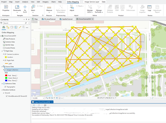Switch to the RS_AerialTutorial view tab
The width and height of the screenshot is (166, 123).
pos(49,19)
